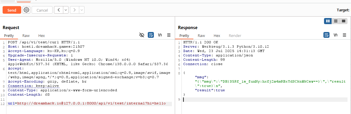
Task: Click the Date header in response
Action: pyautogui.click(x=224, y=51)
